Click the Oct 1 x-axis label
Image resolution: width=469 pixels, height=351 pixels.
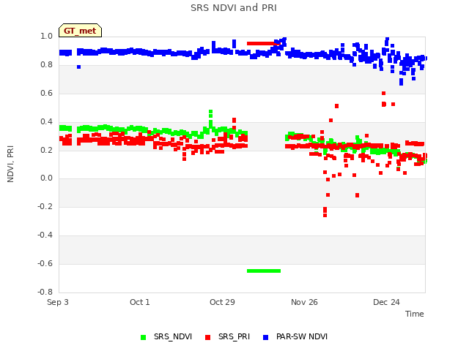click(x=140, y=302)
